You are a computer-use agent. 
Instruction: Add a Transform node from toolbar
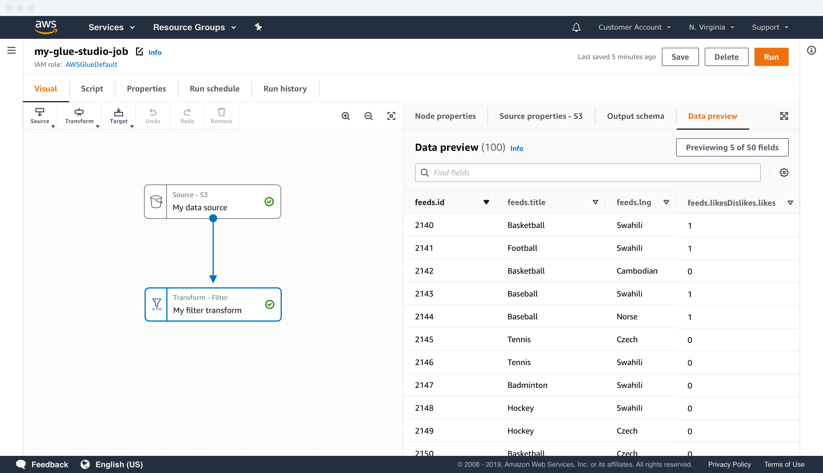pyautogui.click(x=79, y=116)
